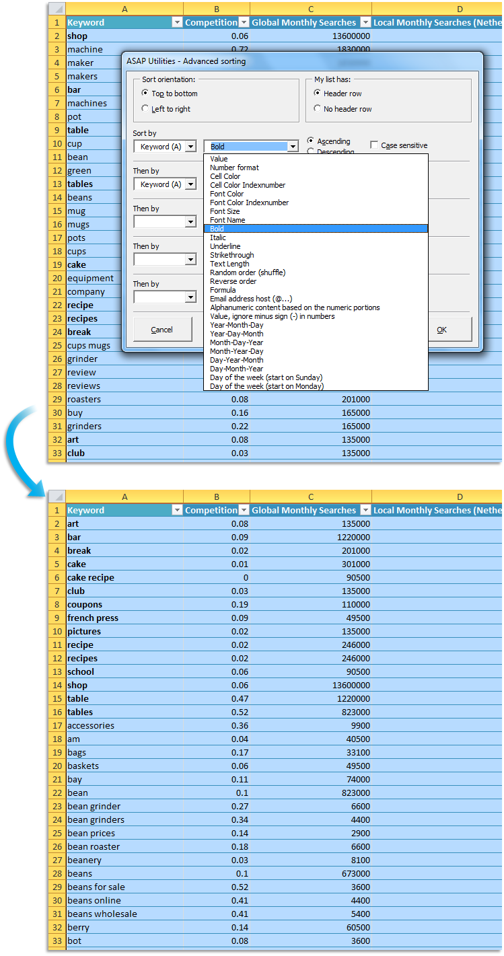
Task: Choose Value from the sort-type list
Action: click(x=316, y=159)
